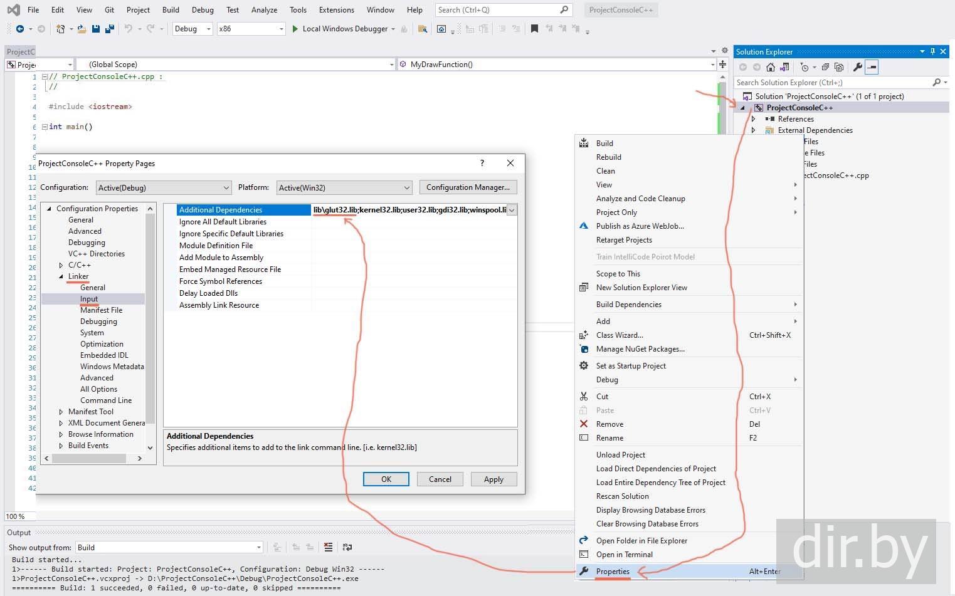Click OK in the Property Pages dialog
The width and height of the screenshot is (955, 596).
click(386, 479)
